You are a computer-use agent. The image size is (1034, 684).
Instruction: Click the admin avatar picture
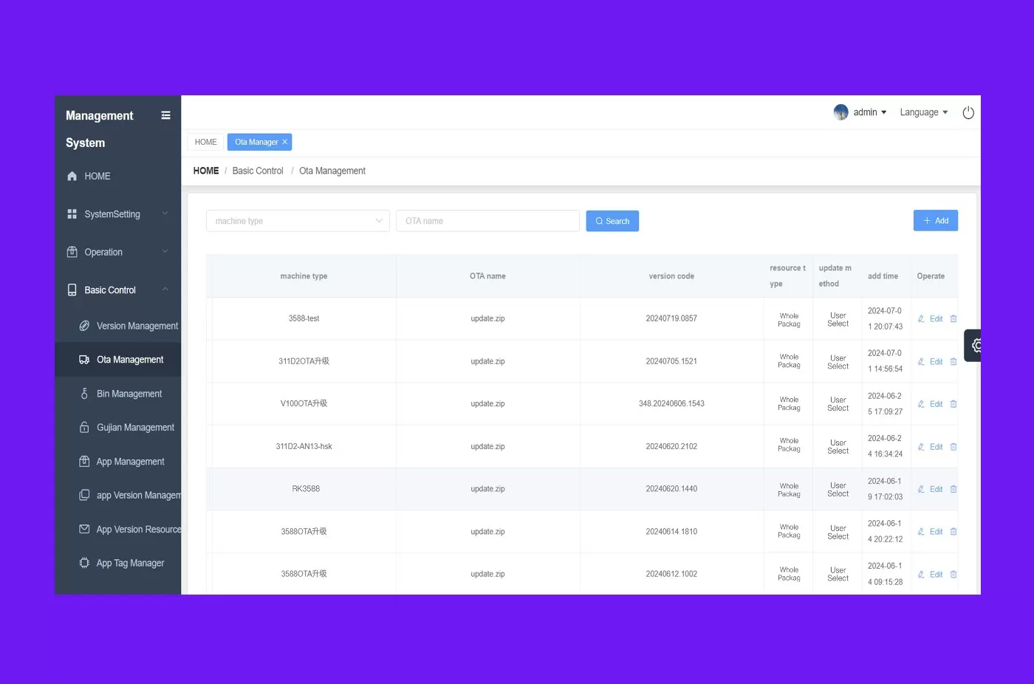click(840, 112)
